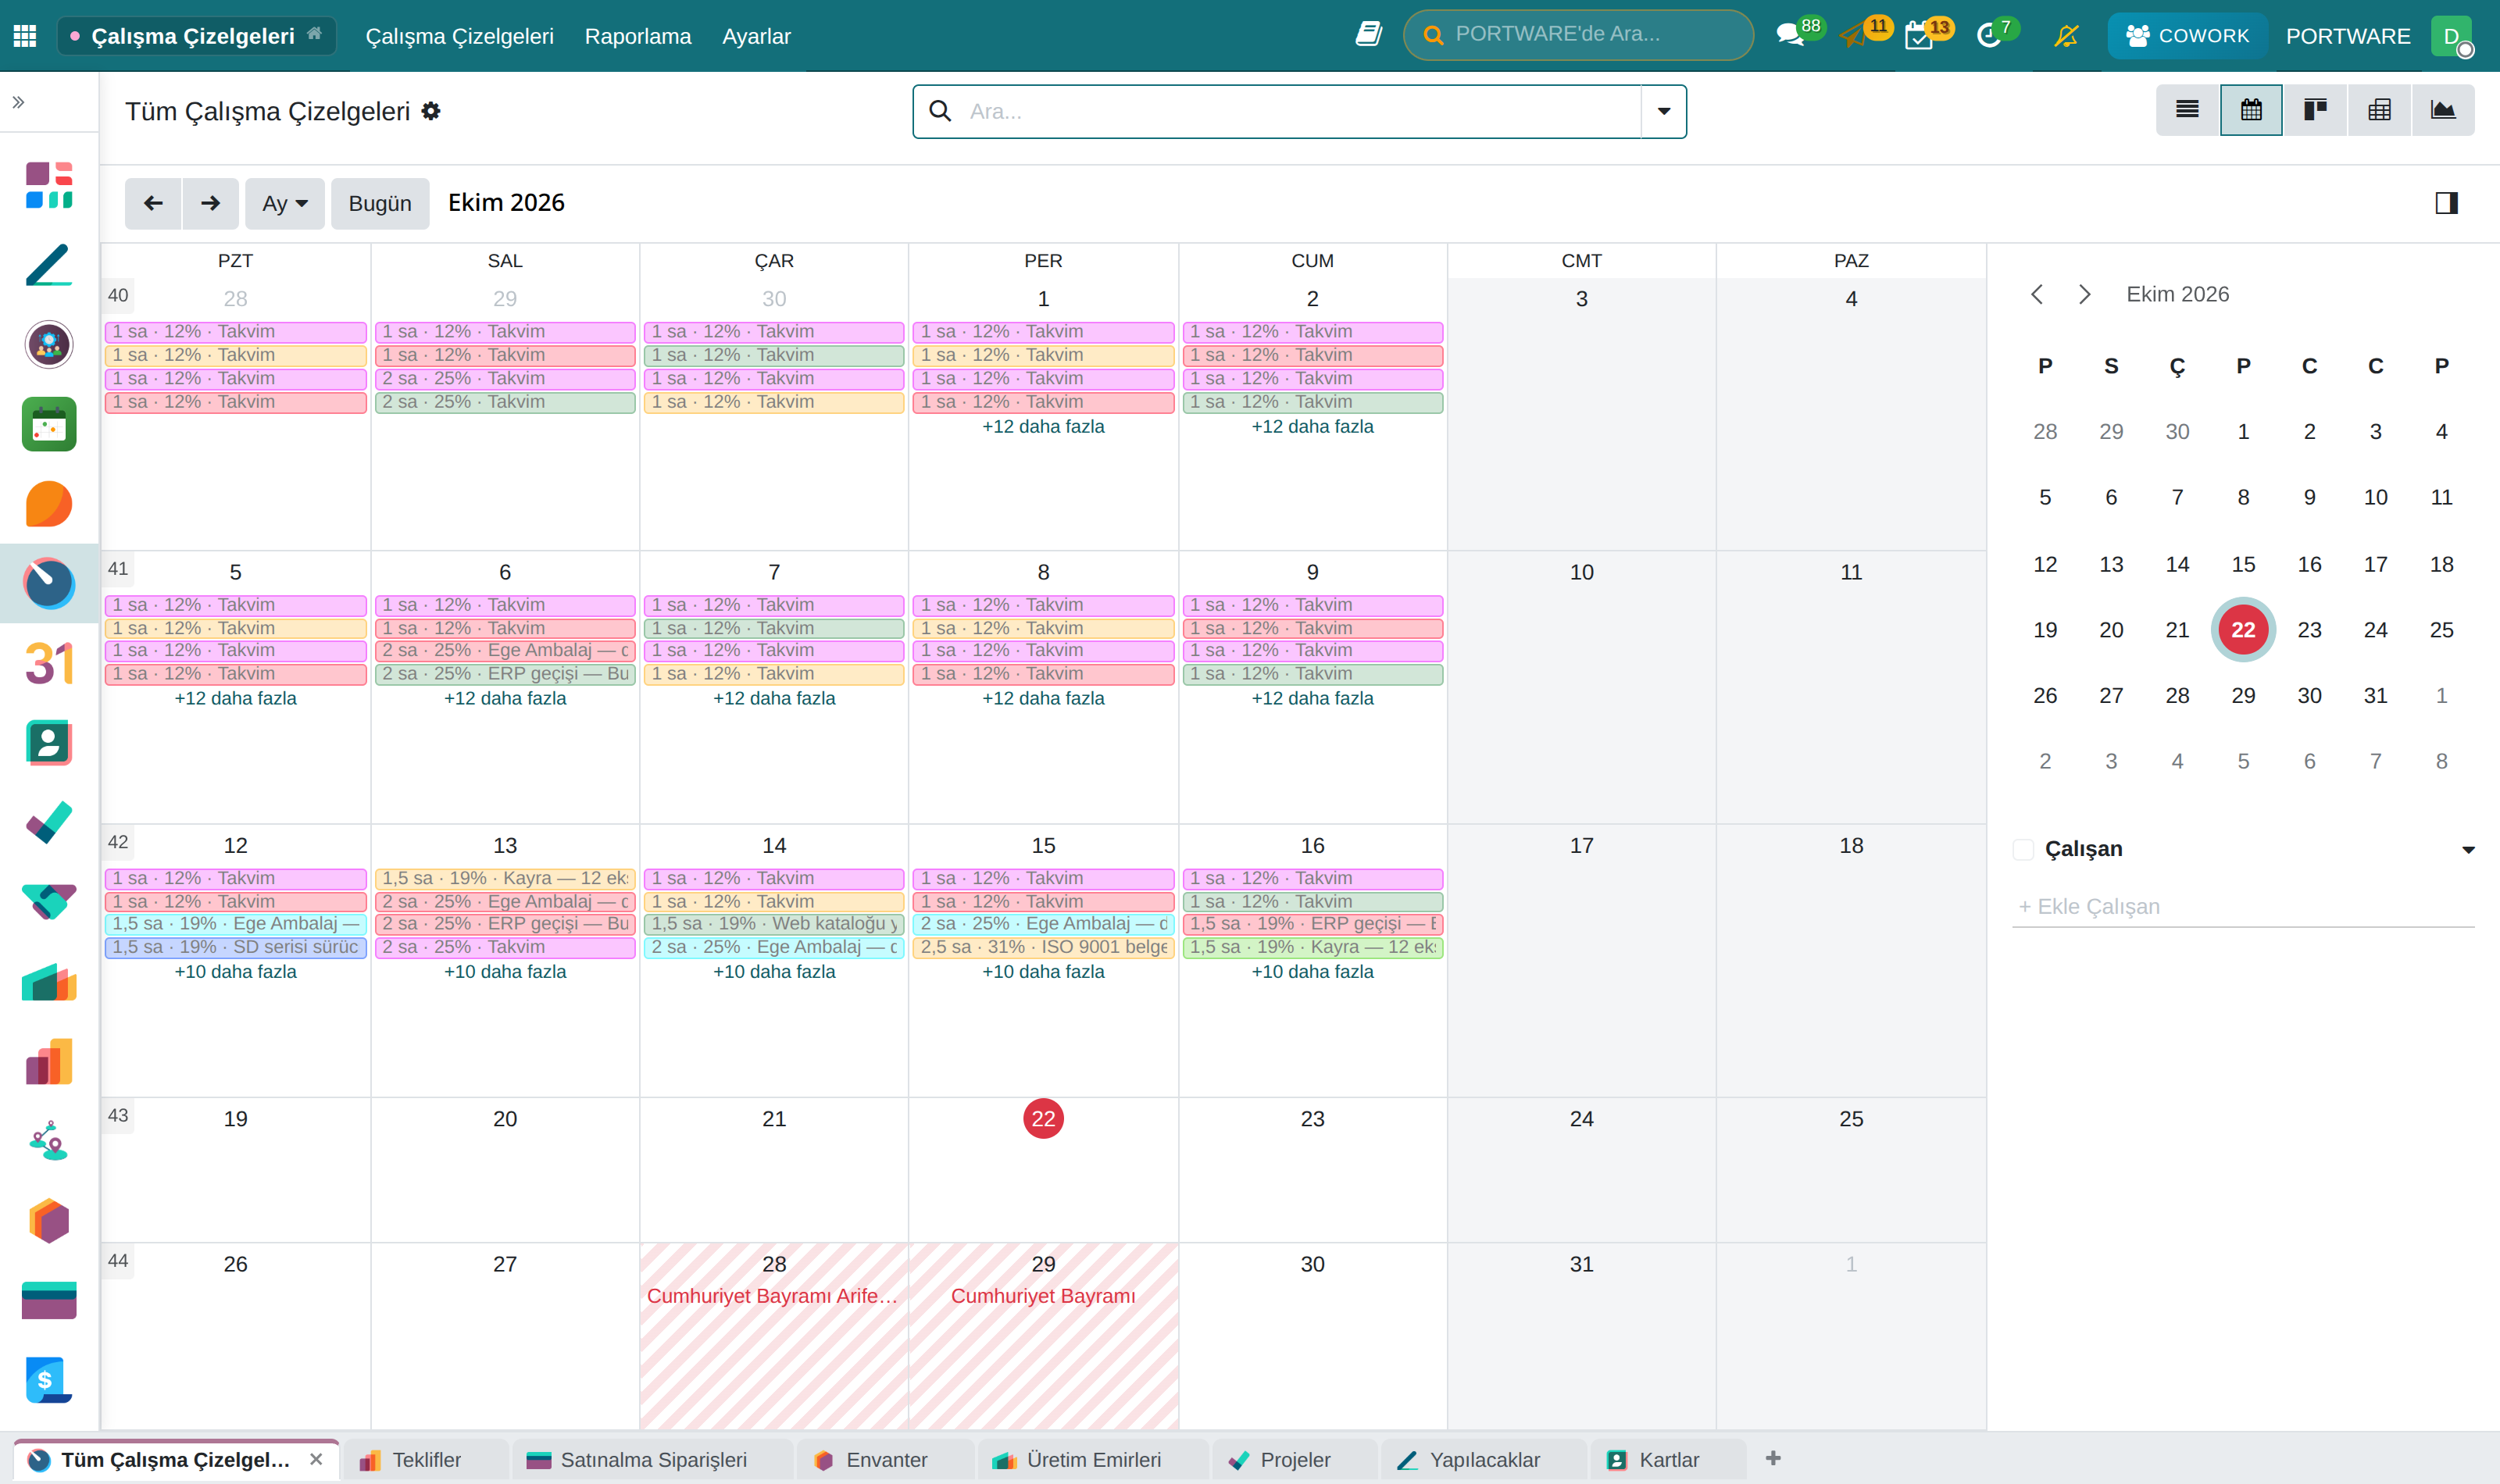Expand the left sidebar with the chevron
The height and width of the screenshot is (1484, 2500).
coord(18,102)
